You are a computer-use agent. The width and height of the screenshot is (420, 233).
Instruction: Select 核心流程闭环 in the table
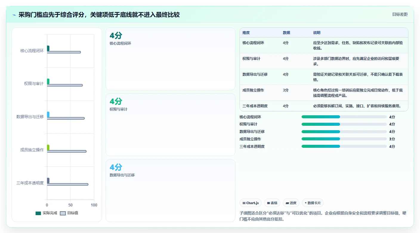[x=253, y=43]
